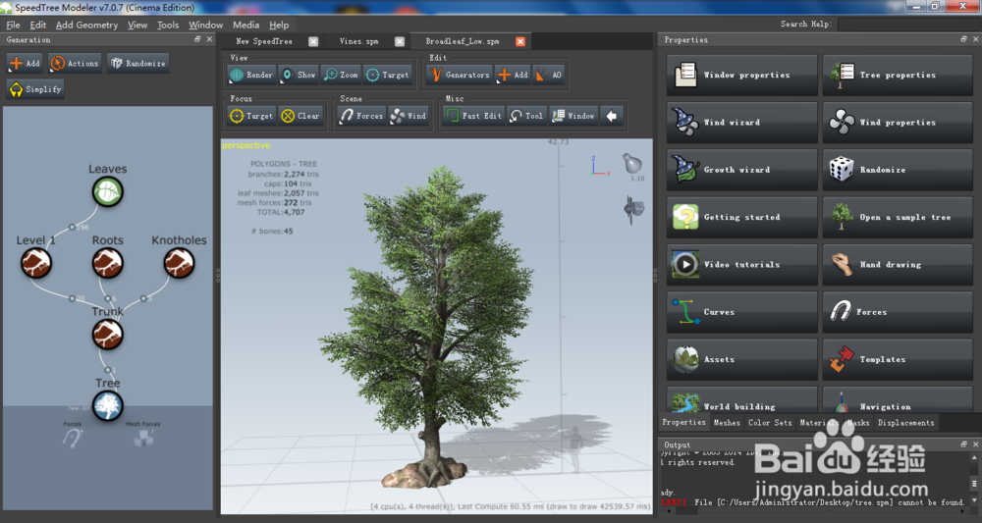Viewport: 982px width, 523px height.
Task: Switch to the Color Sets tab
Action: click(x=770, y=423)
